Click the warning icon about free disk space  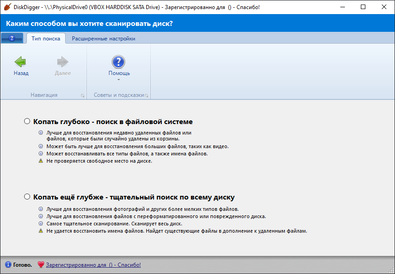tap(41, 161)
